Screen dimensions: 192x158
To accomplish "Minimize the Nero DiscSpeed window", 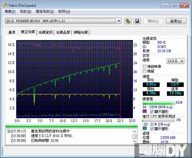I will coord(165,6).
